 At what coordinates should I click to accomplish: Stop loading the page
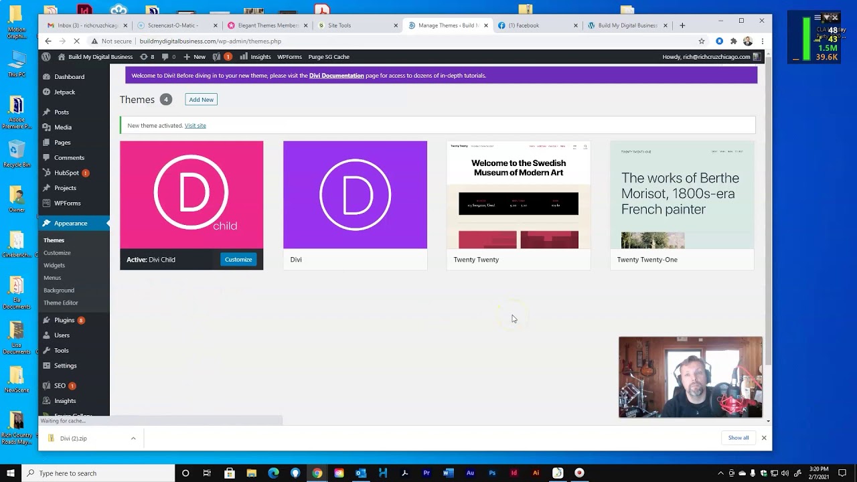click(x=76, y=42)
